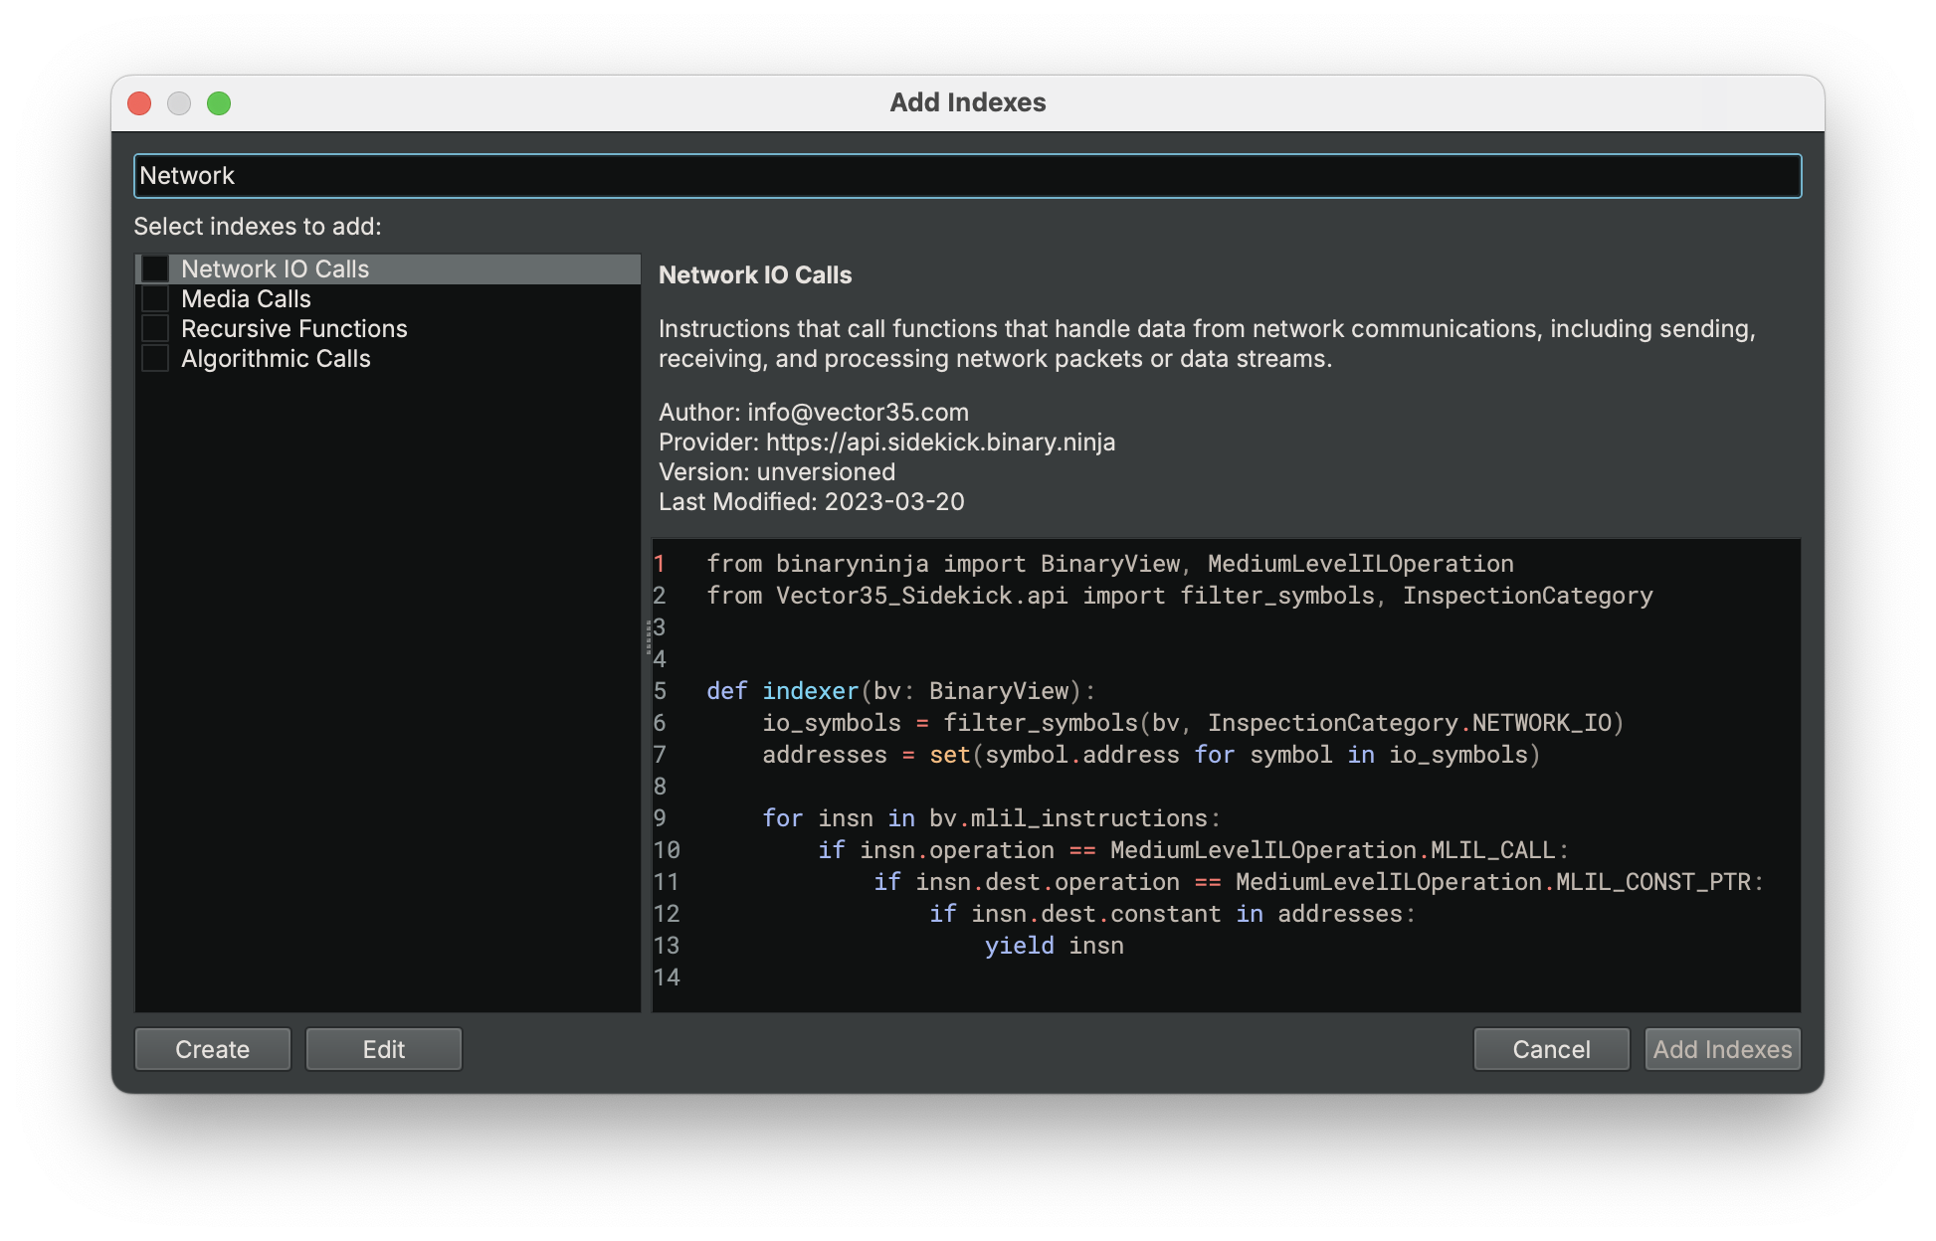Choose the Algorithmic Calls entry
The image size is (1936, 1241).
click(x=276, y=359)
